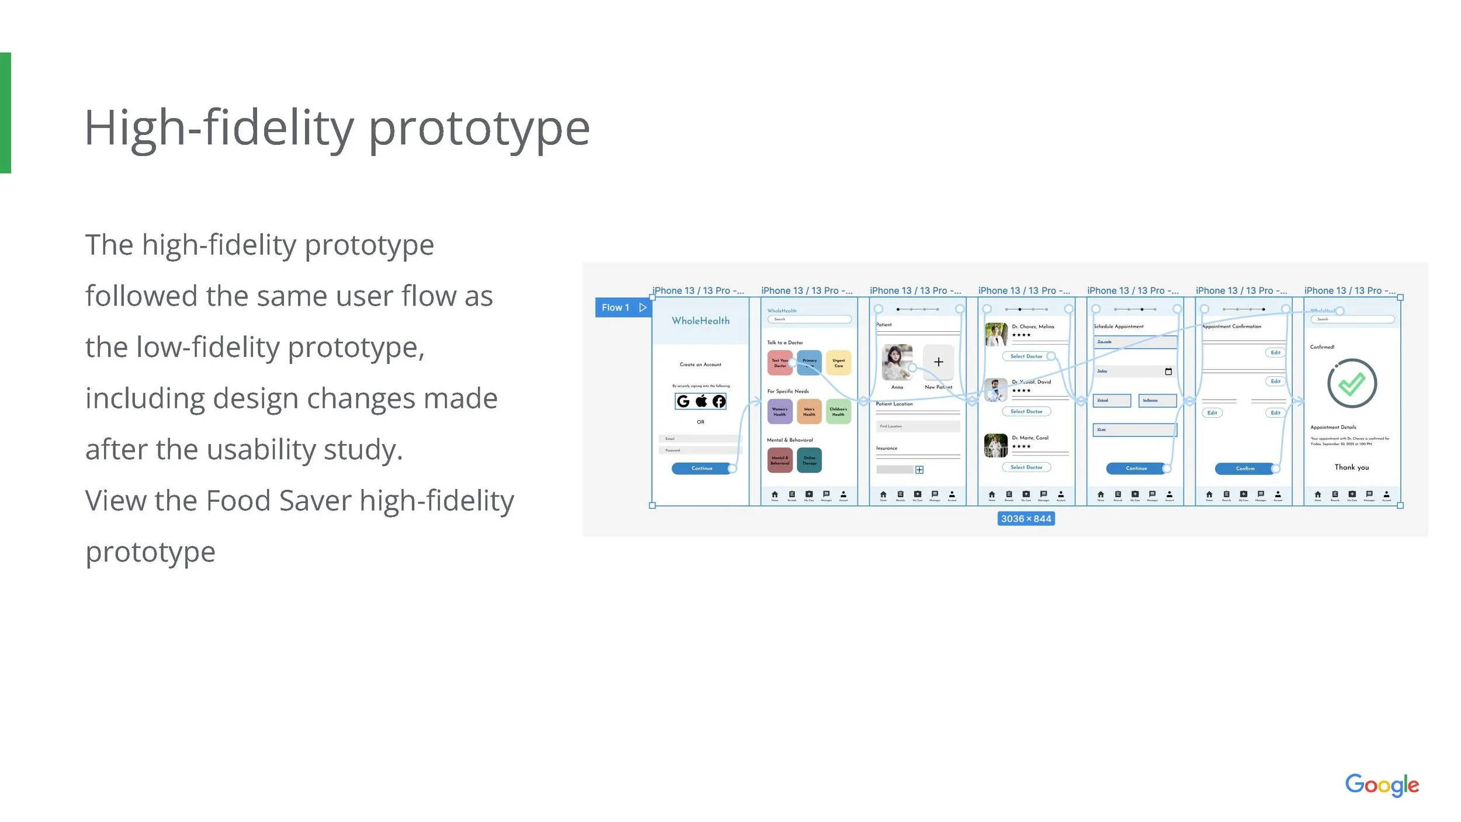Select the Primary Care tile
Viewport: 1461px width, 822px height.
tap(809, 363)
